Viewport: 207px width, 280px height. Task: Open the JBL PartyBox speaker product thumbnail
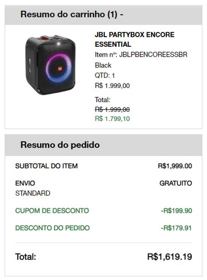(51, 65)
